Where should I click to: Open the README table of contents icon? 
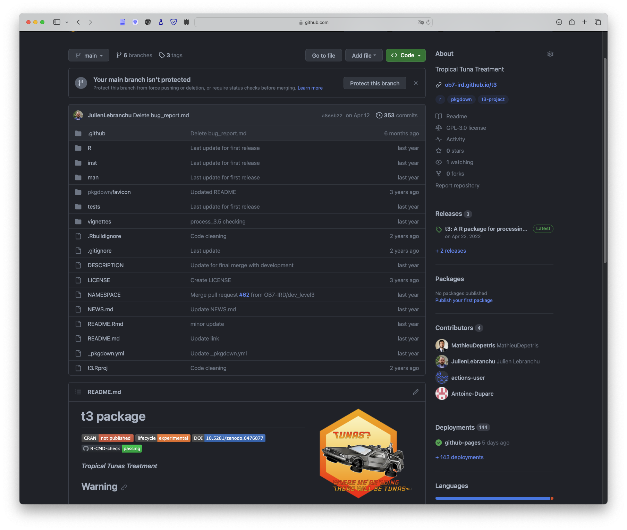78,392
